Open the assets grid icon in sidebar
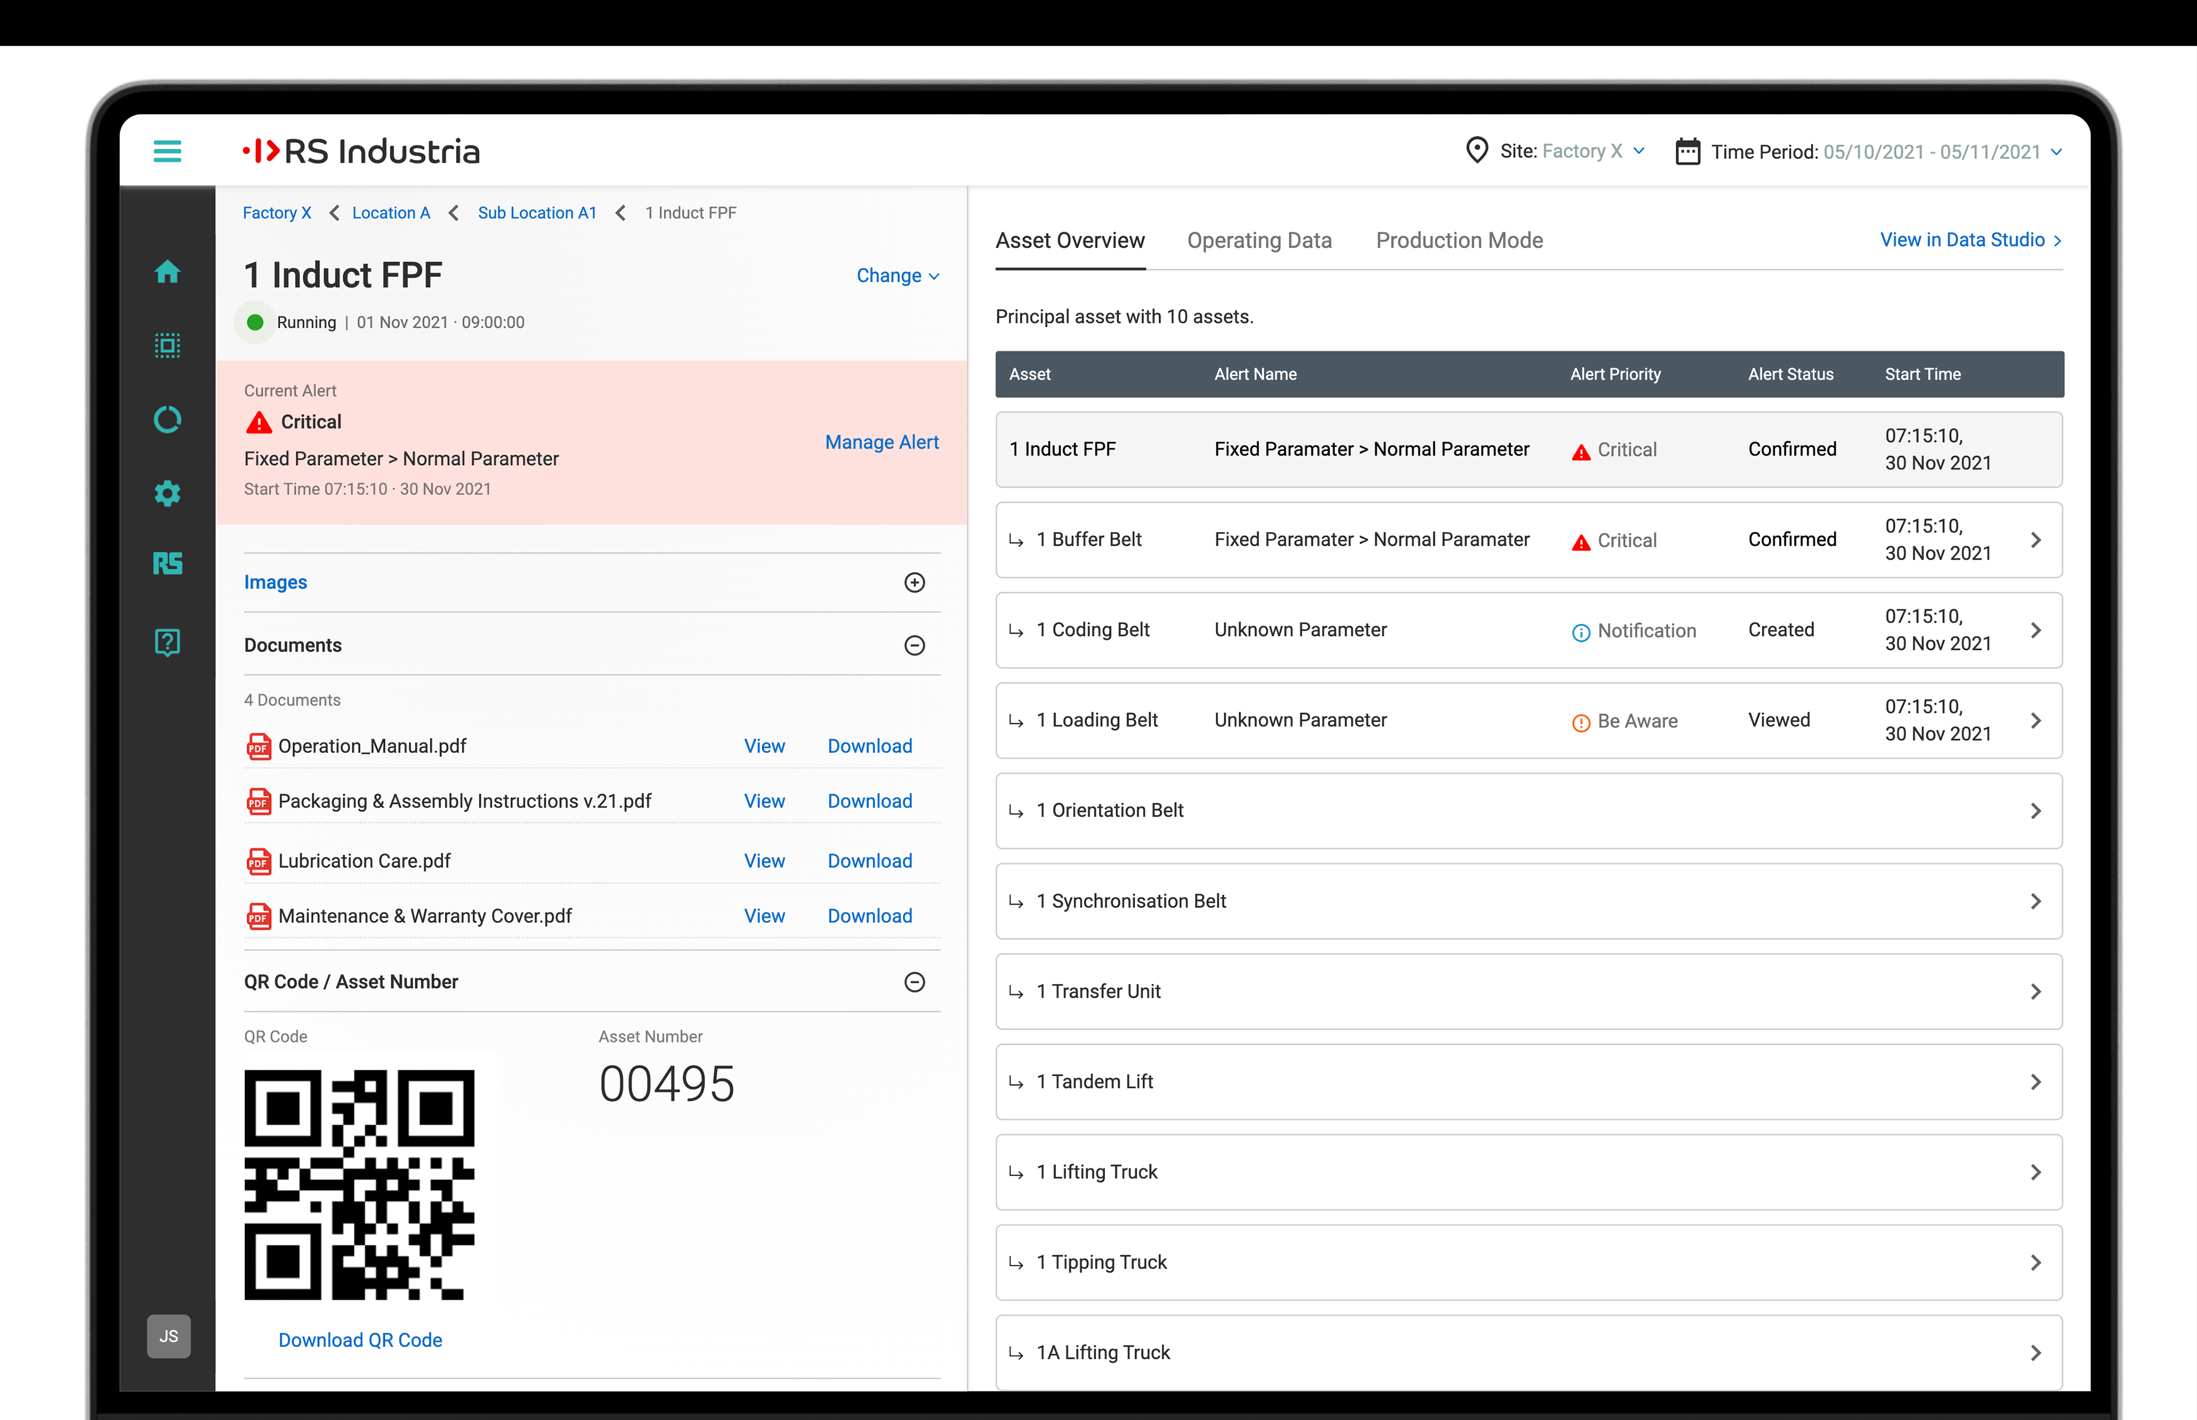This screenshot has width=2197, height=1420. click(167, 346)
